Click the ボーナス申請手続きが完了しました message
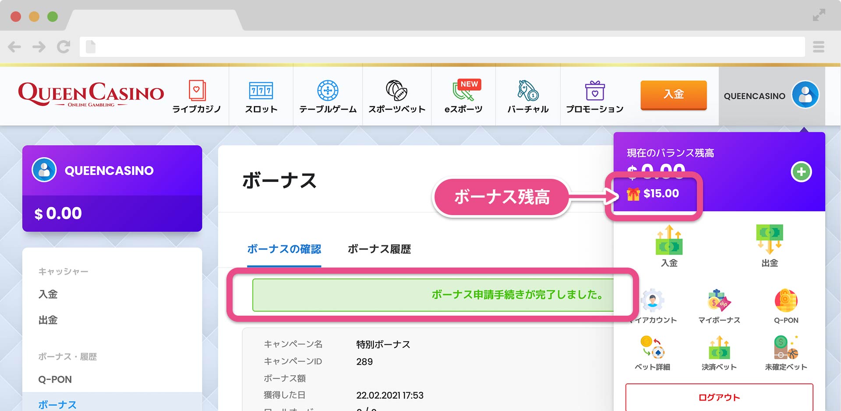841x411 pixels. (517, 295)
